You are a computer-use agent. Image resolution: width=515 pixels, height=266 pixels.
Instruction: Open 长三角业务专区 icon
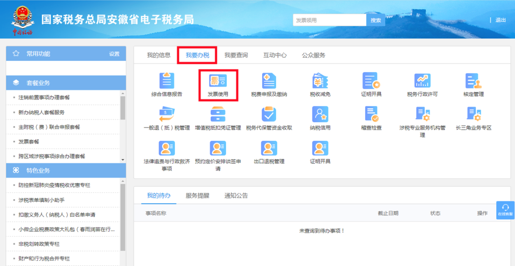(x=474, y=114)
